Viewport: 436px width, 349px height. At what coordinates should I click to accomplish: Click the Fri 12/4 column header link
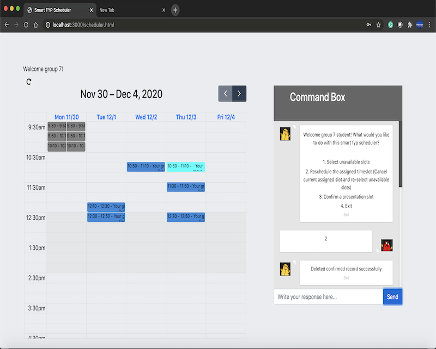[x=226, y=117]
